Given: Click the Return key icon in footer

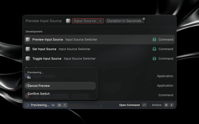Looking at the screenshot, I should (x=144, y=105).
